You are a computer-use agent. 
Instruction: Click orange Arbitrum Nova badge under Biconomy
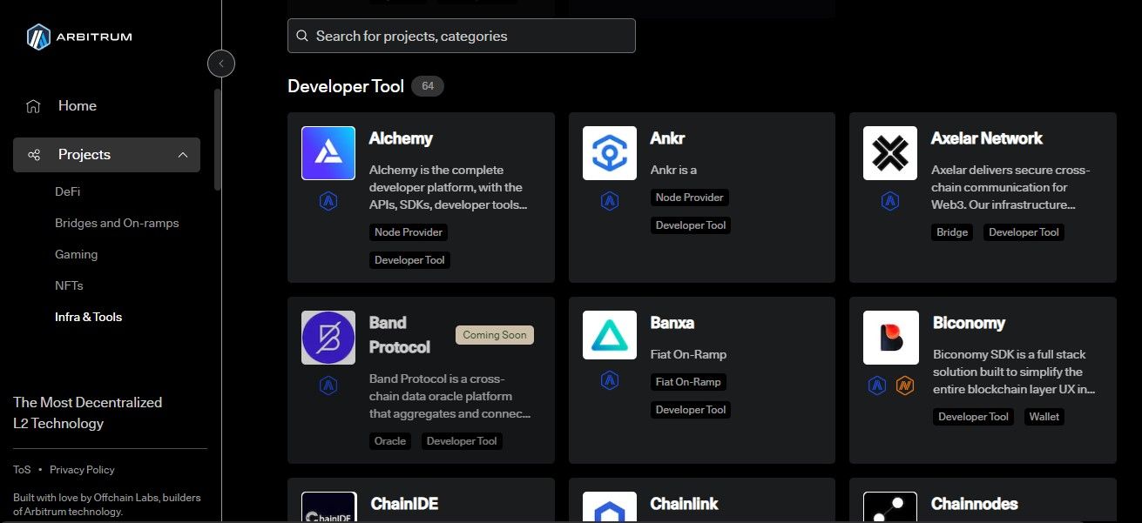[904, 386]
